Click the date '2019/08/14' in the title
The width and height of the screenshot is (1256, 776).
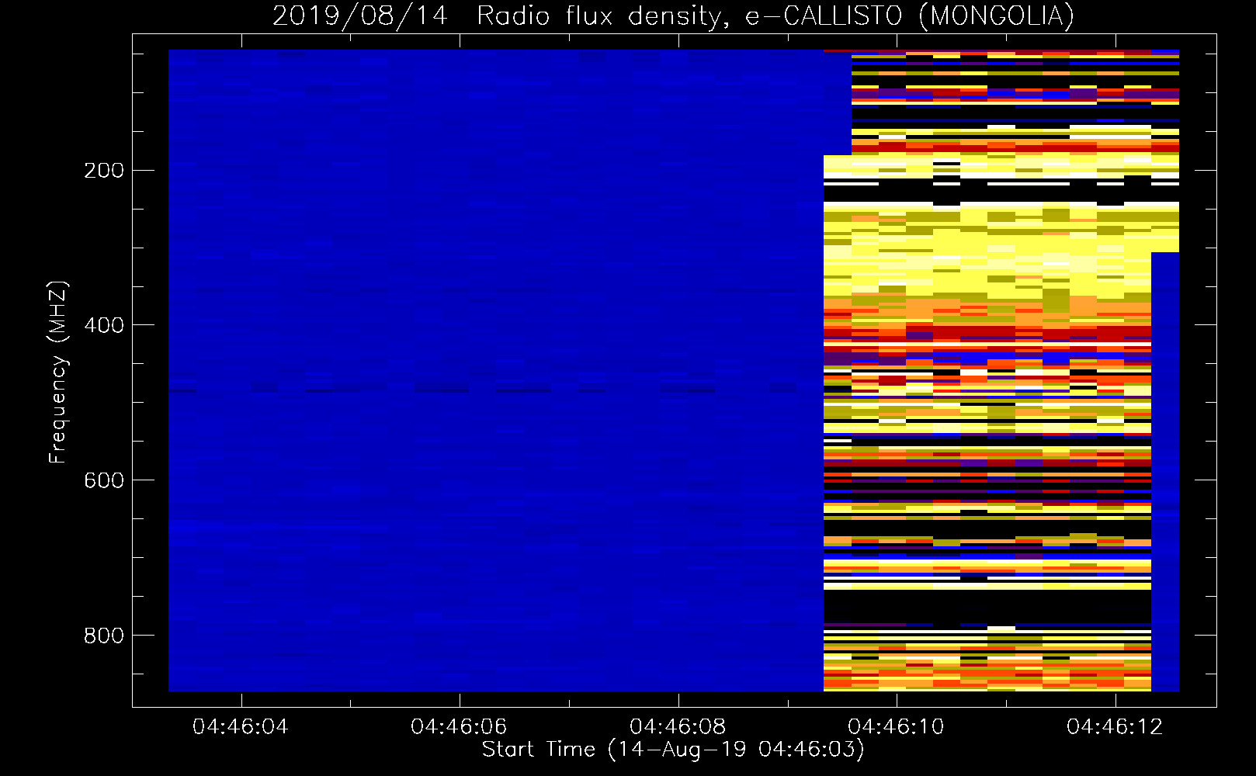(x=360, y=16)
